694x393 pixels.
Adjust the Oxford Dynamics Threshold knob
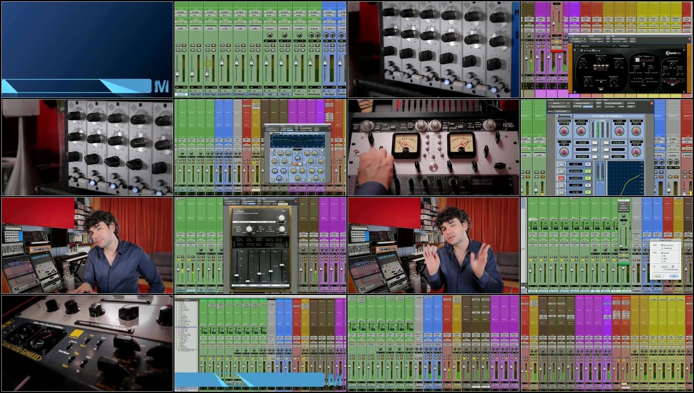564,131
